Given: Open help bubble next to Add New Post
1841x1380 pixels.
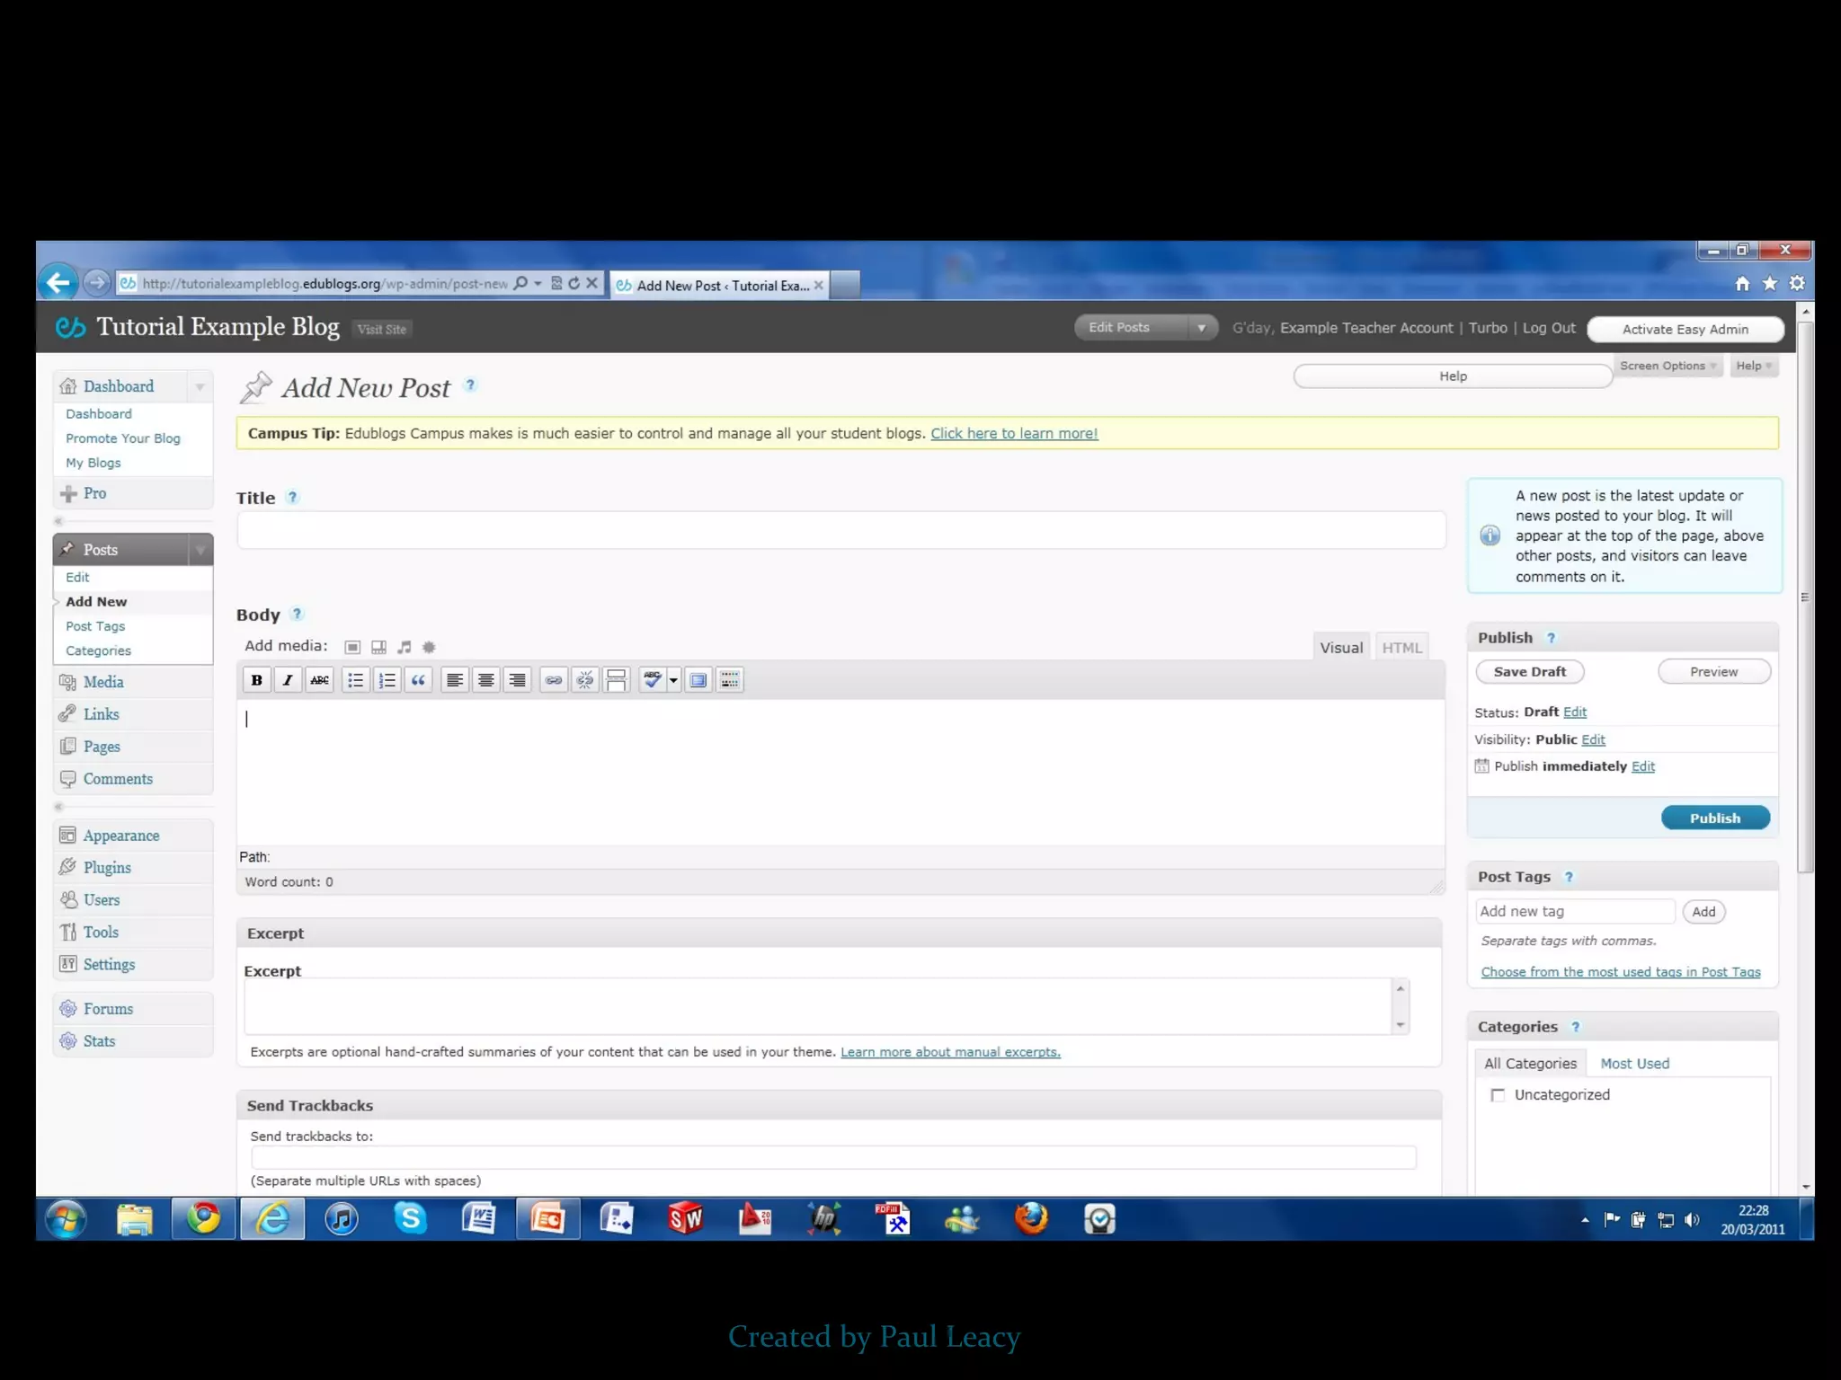Looking at the screenshot, I should (469, 385).
